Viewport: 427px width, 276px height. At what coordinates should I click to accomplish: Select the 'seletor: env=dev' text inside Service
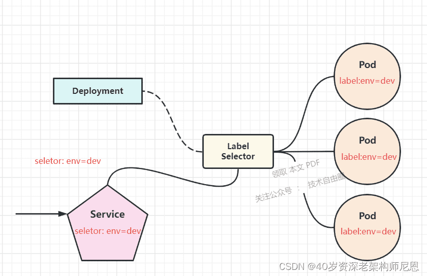point(108,231)
